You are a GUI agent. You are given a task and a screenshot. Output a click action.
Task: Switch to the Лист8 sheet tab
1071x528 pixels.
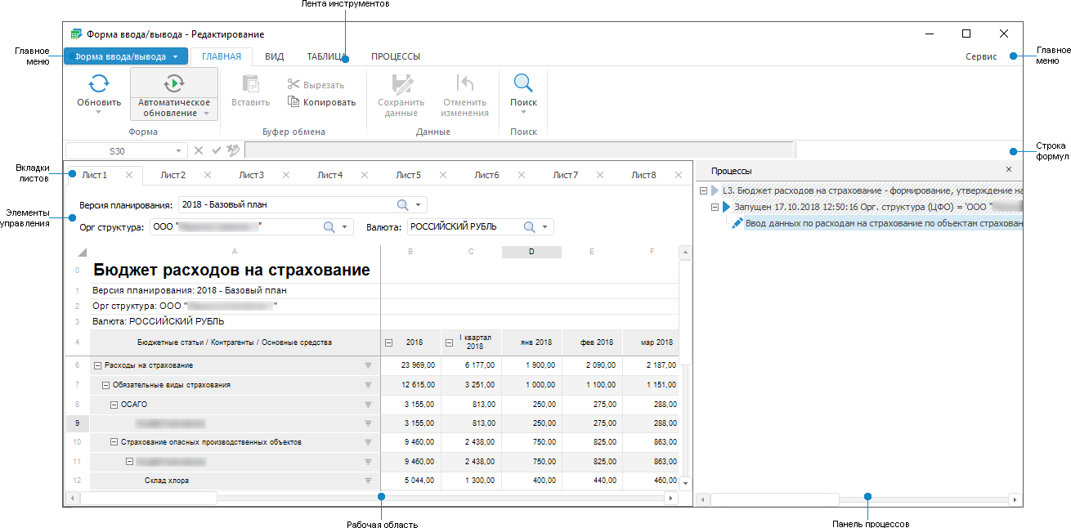[x=643, y=175]
